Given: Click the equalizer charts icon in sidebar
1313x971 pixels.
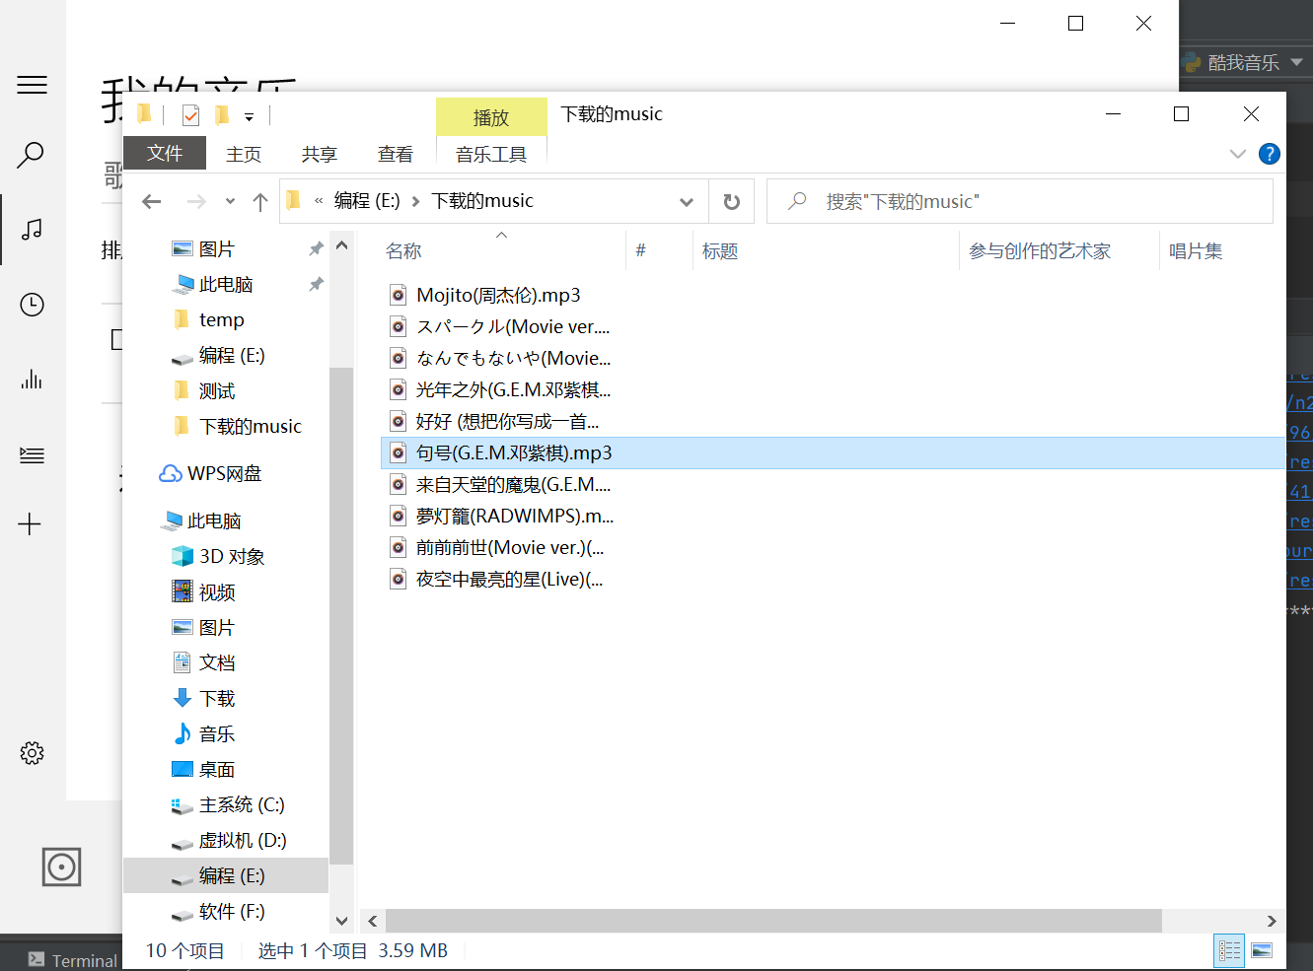Looking at the screenshot, I should click(32, 380).
